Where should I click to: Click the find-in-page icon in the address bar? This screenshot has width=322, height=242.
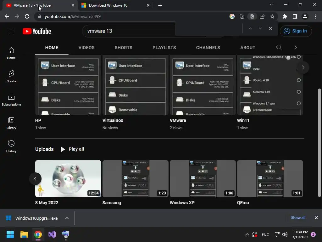[252, 16]
